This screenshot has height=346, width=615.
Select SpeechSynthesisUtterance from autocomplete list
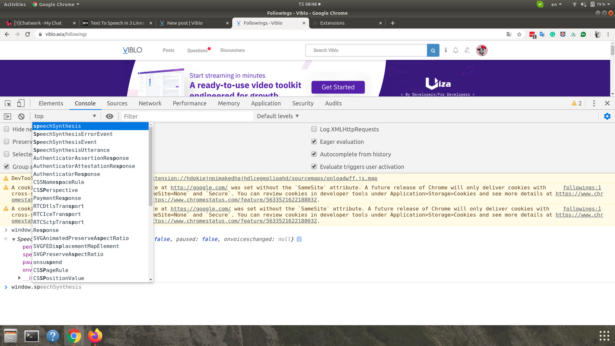pos(91,150)
